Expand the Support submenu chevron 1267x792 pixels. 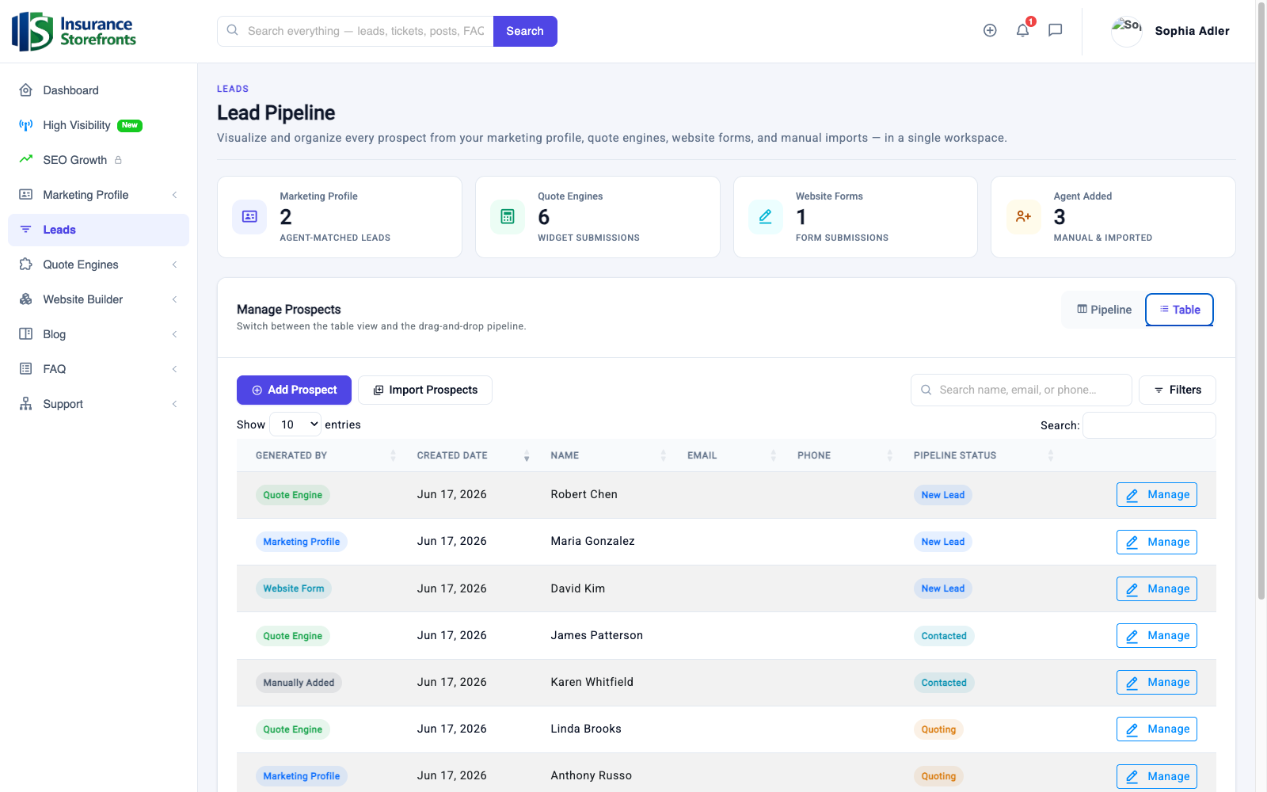[174, 404]
